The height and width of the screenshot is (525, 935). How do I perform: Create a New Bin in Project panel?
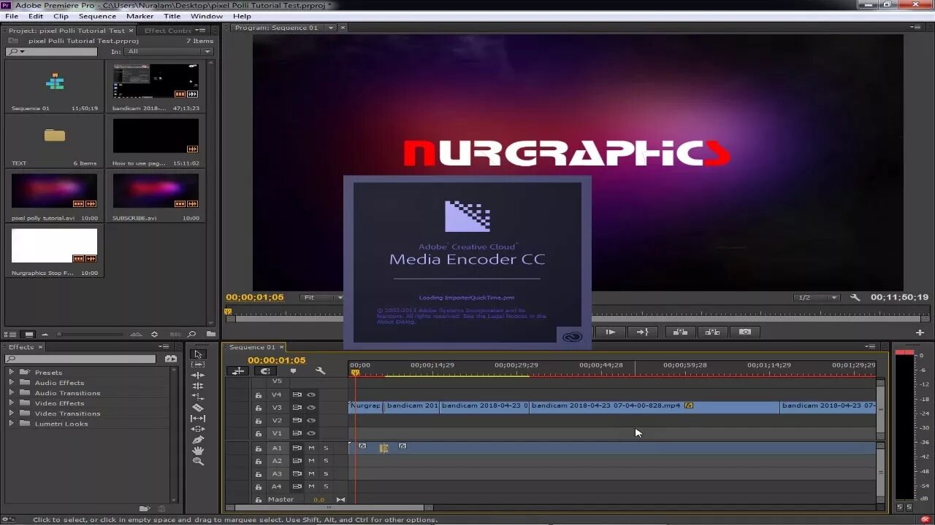click(210, 335)
